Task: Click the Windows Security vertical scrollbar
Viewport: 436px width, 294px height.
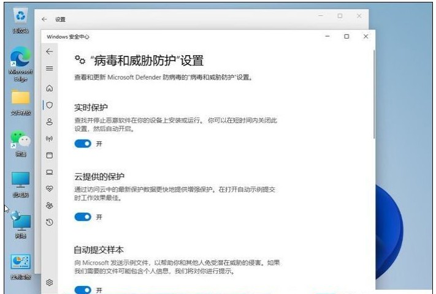Action: (x=374, y=94)
